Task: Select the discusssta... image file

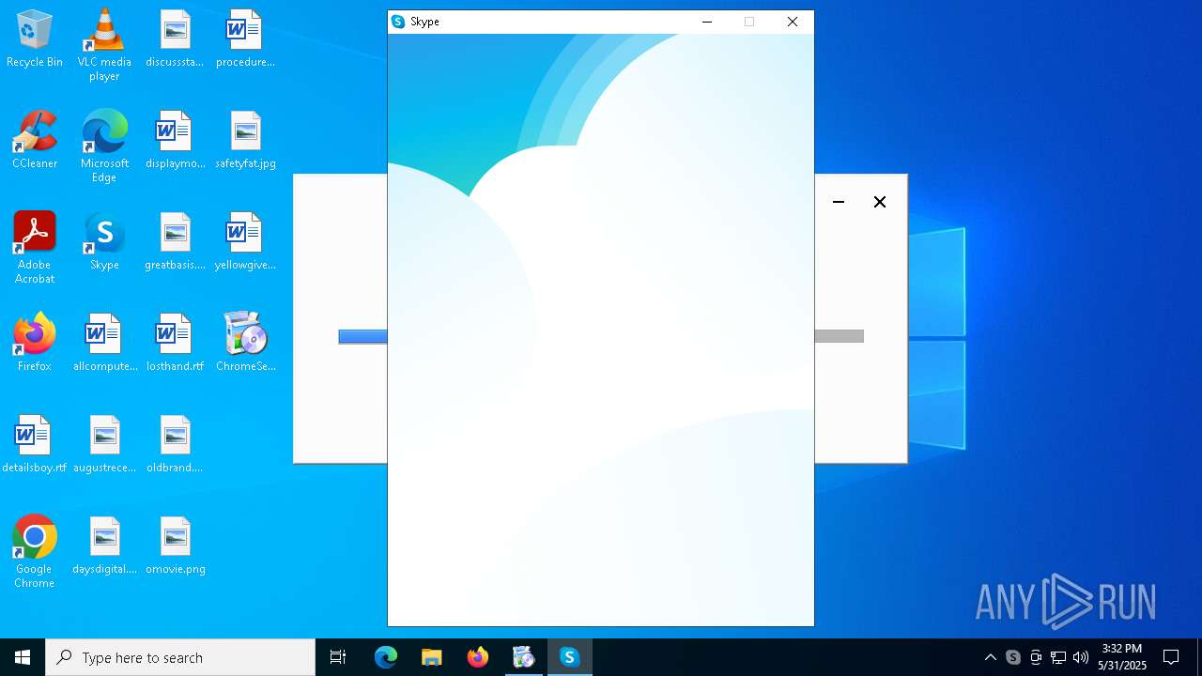Action: tap(175, 39)
